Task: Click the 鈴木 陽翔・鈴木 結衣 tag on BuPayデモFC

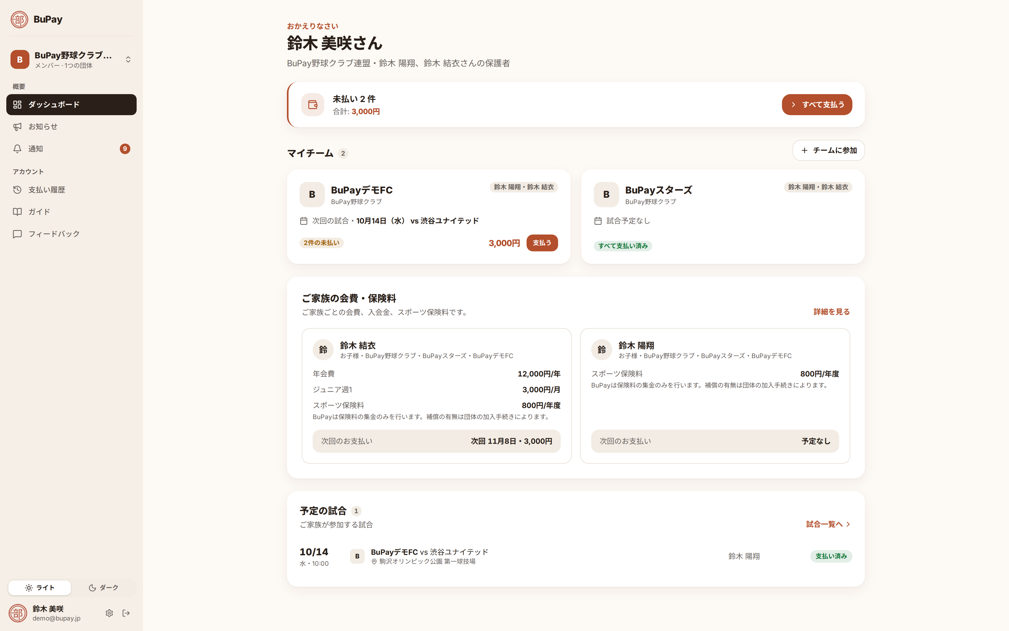Action: 524,187
